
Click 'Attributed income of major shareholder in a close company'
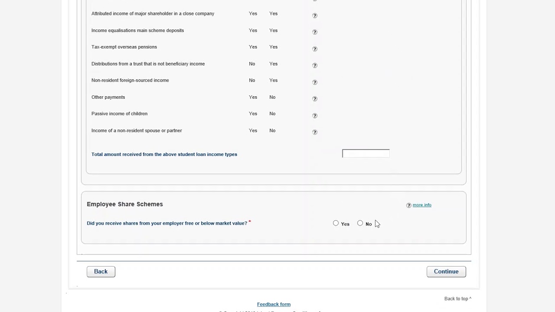[x=153, y=13]
